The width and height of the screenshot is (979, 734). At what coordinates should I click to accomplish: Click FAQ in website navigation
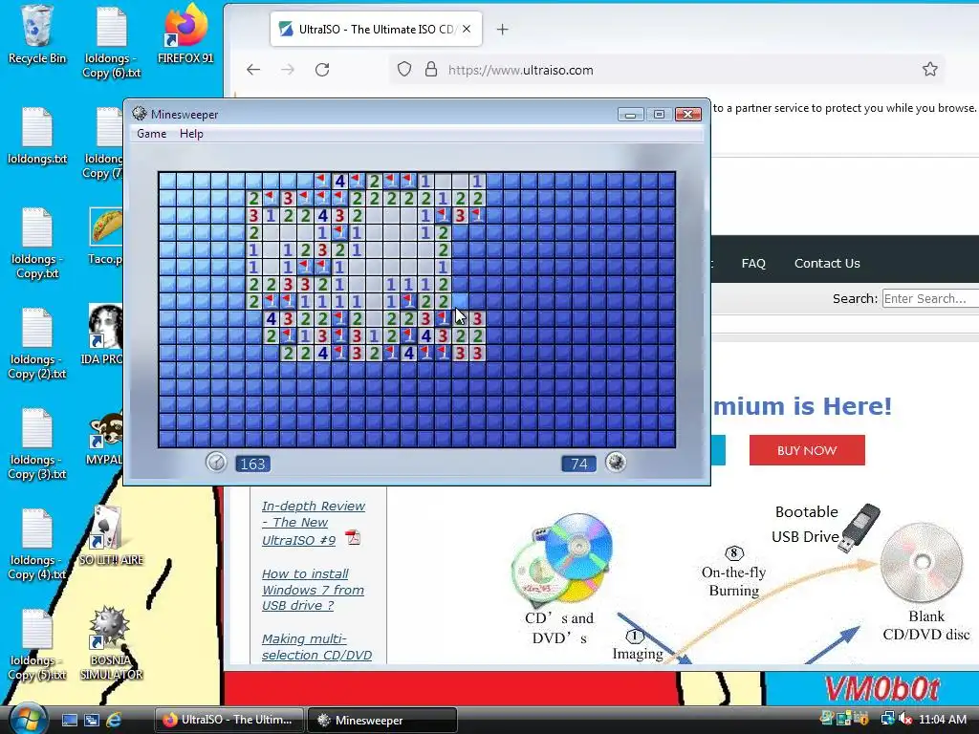753,264
